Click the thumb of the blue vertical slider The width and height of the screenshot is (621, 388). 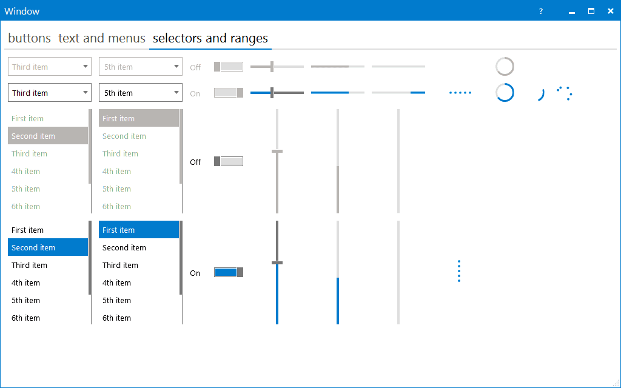pos(277,263)
